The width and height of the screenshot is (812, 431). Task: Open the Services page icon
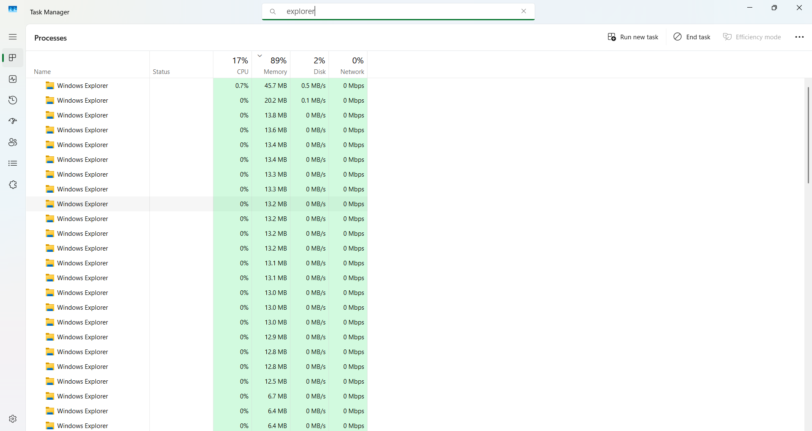point(13,185)
